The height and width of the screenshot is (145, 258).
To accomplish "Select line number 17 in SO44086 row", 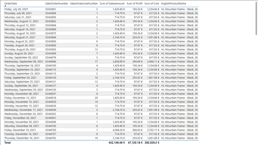I will coord(96,62).
